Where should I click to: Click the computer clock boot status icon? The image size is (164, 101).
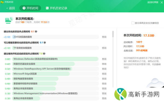pyautogui.click(x=9, y=20)
